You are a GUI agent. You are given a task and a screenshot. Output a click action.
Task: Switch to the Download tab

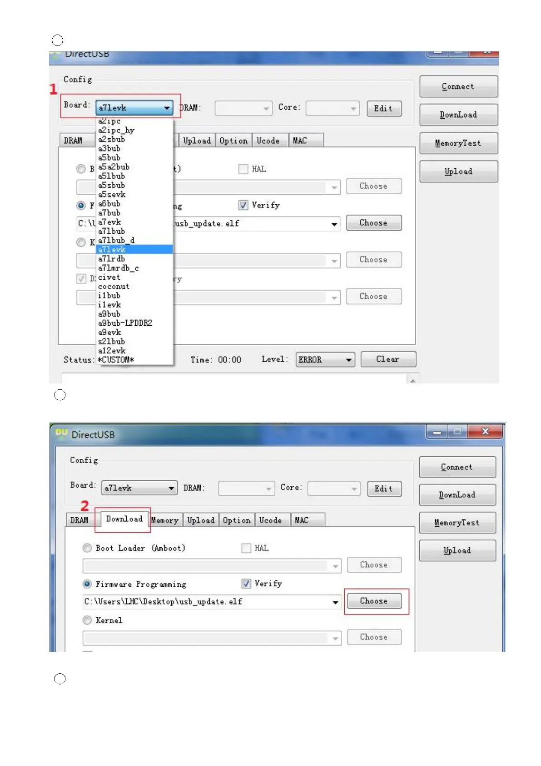(x=124, y=519)
